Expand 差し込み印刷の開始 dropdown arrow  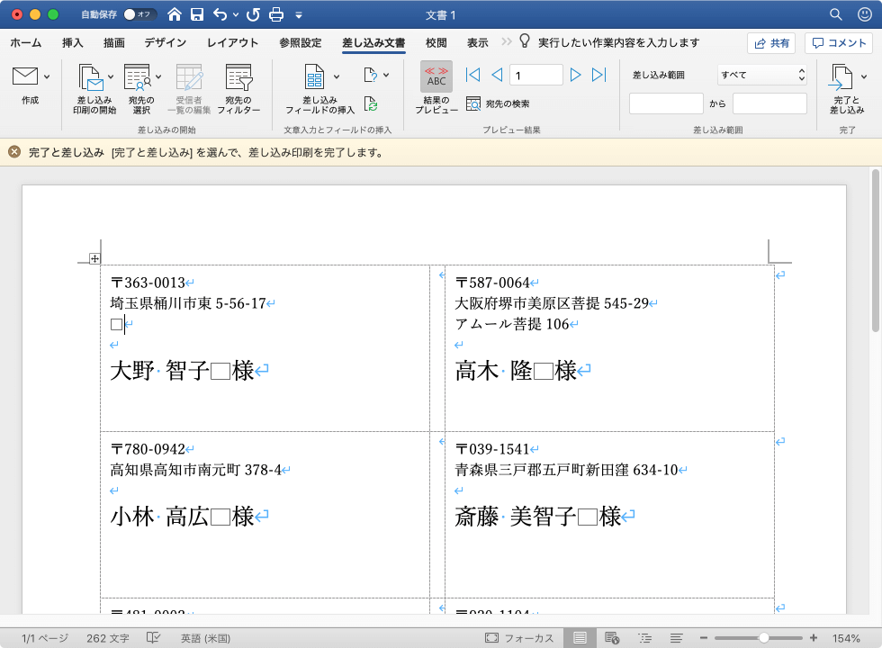coord(111,76)
